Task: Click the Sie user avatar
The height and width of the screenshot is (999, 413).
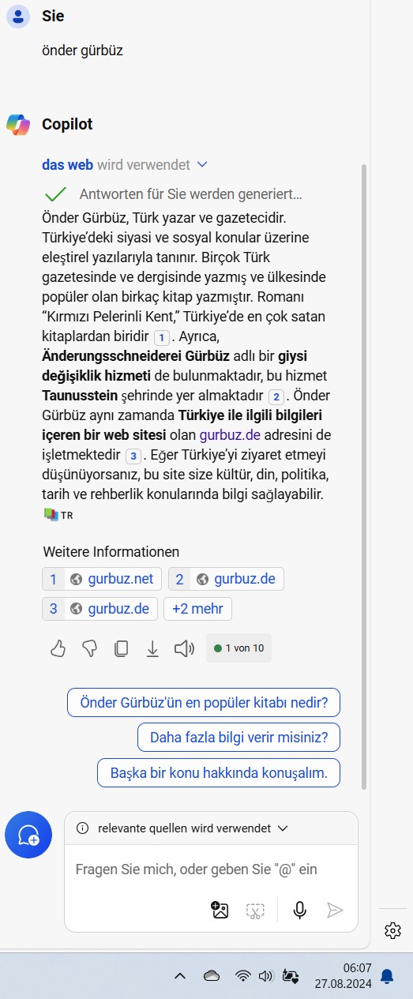Action: tap(18, 16)
